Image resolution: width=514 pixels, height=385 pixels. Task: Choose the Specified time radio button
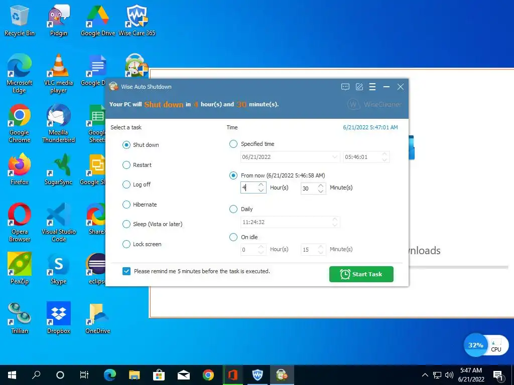pyautogui.click(x=233, y=144)
